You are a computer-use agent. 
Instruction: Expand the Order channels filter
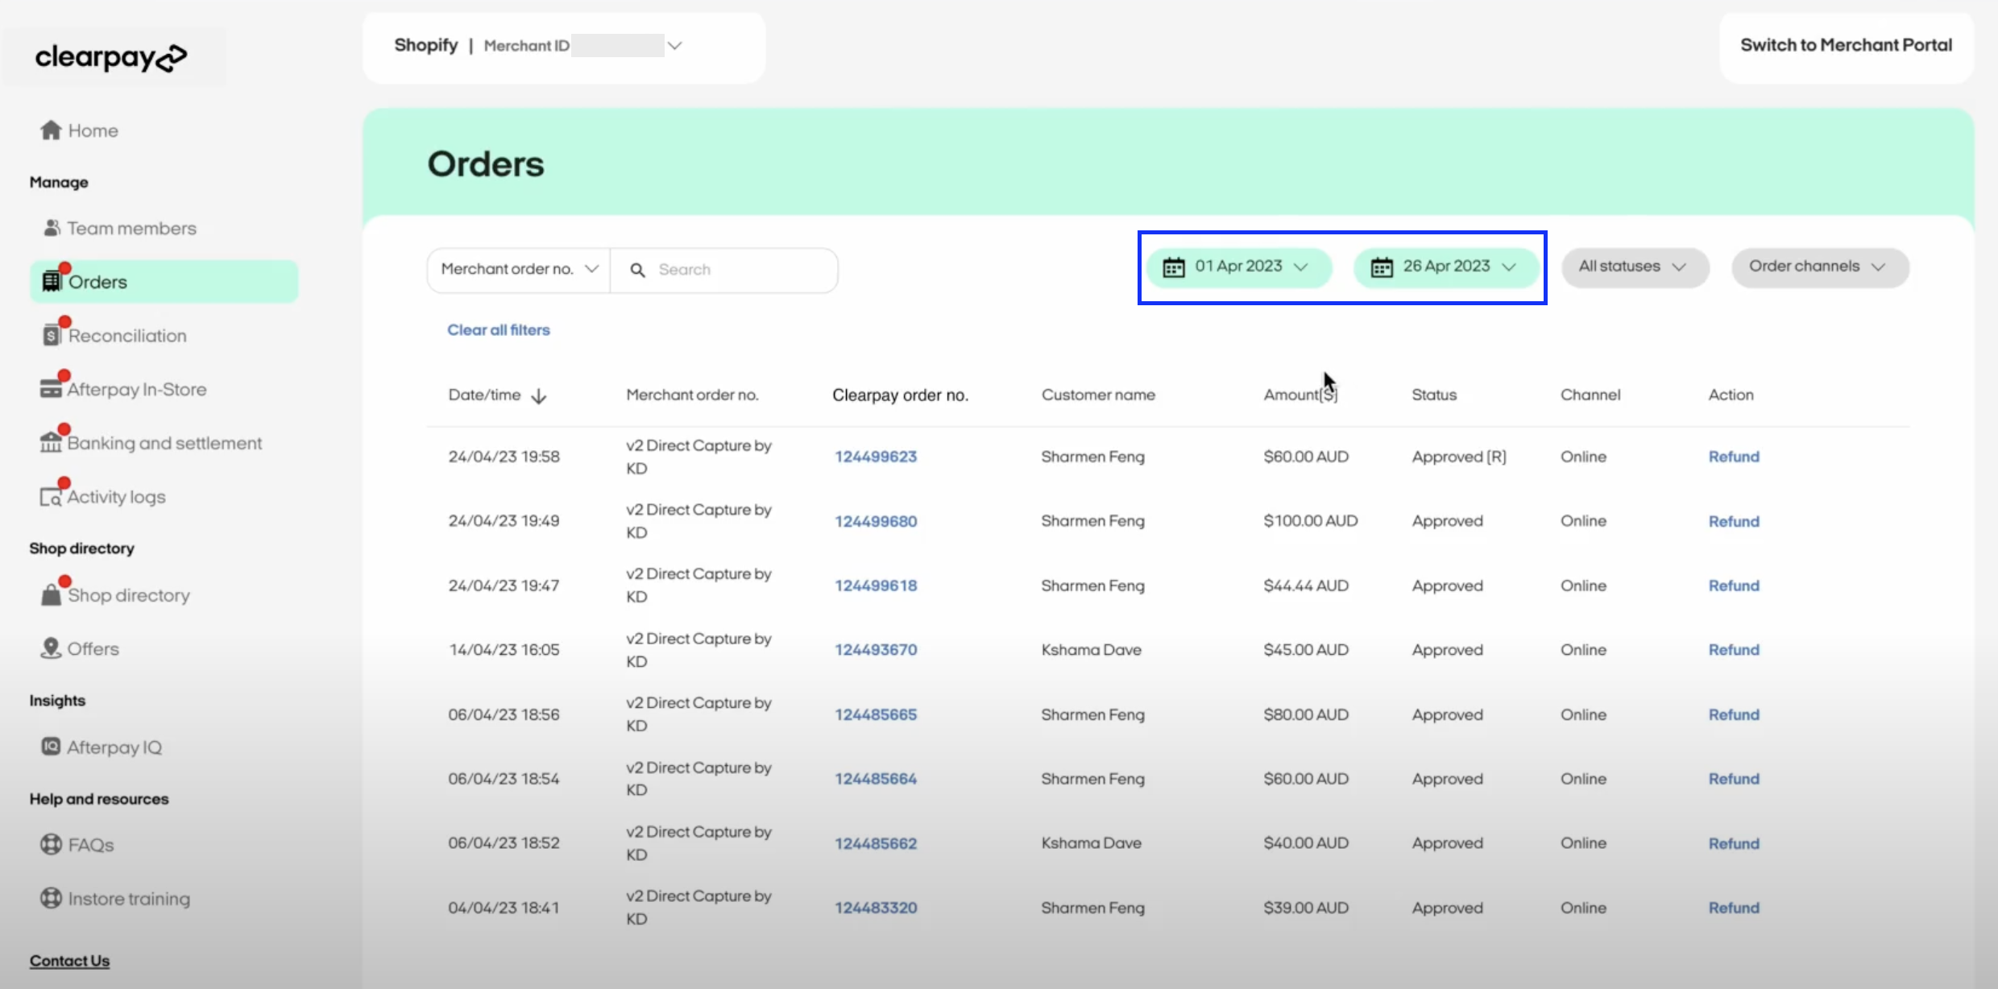point(1818,267)
